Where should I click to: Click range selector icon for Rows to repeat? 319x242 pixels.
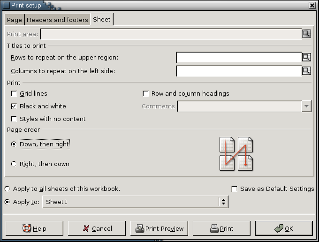click(x=306, y=57)
